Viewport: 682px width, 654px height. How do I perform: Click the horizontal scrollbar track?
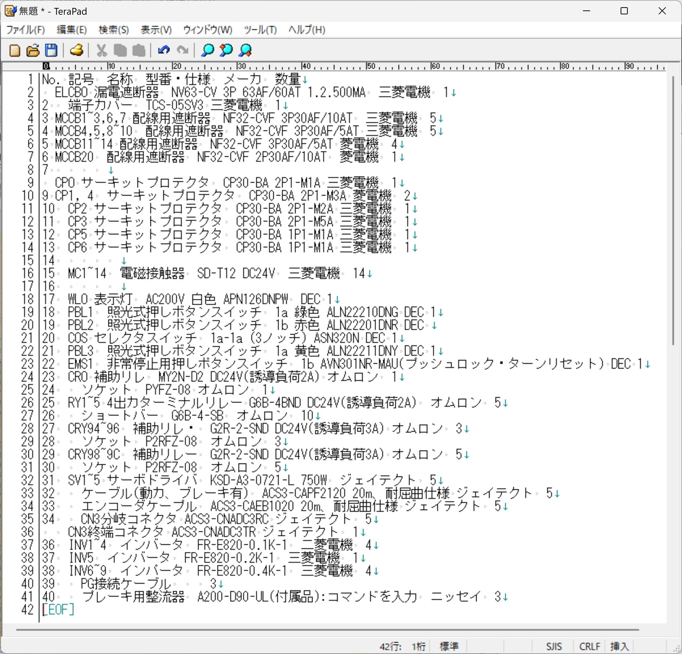[328, 630]
